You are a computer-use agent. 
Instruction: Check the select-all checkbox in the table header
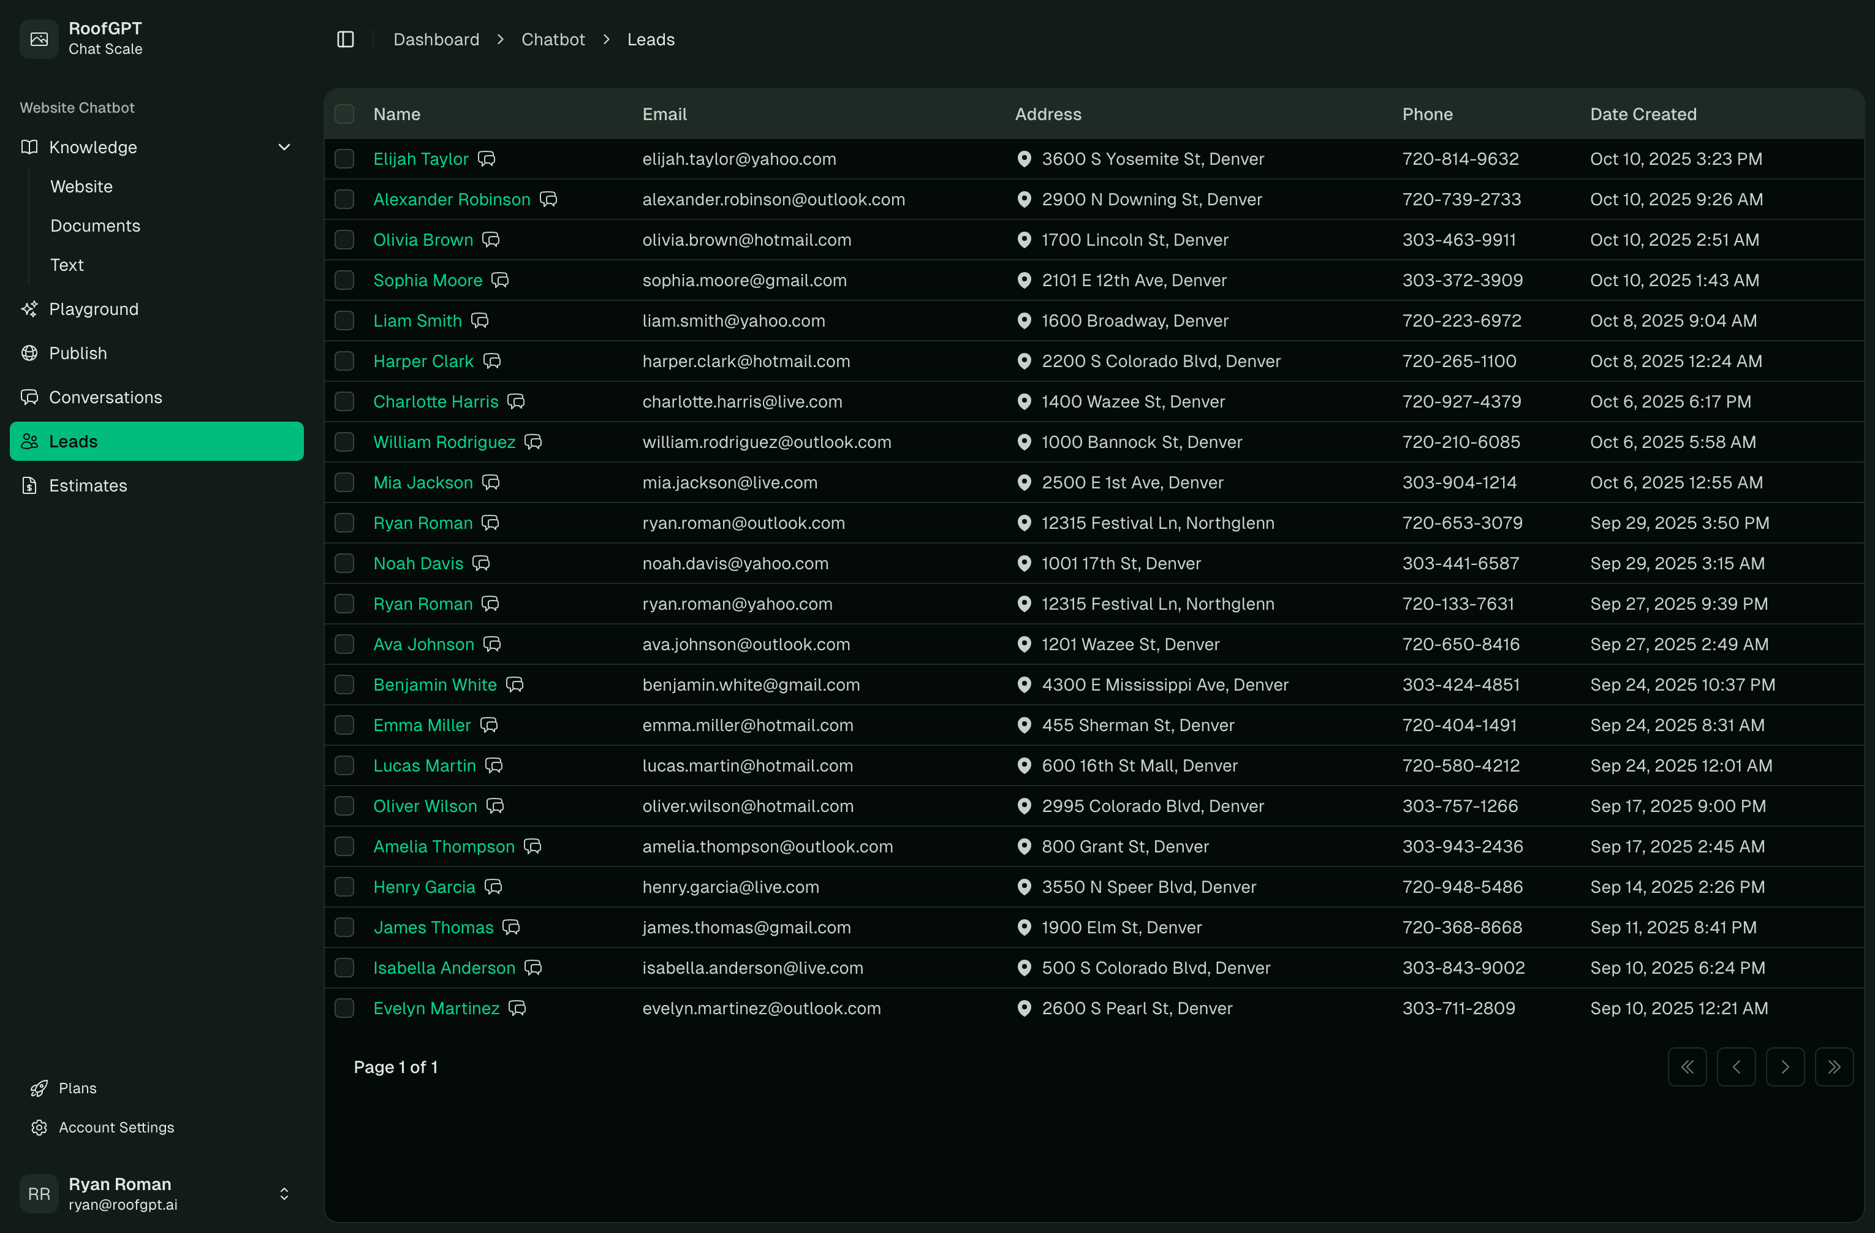point(344,113)
